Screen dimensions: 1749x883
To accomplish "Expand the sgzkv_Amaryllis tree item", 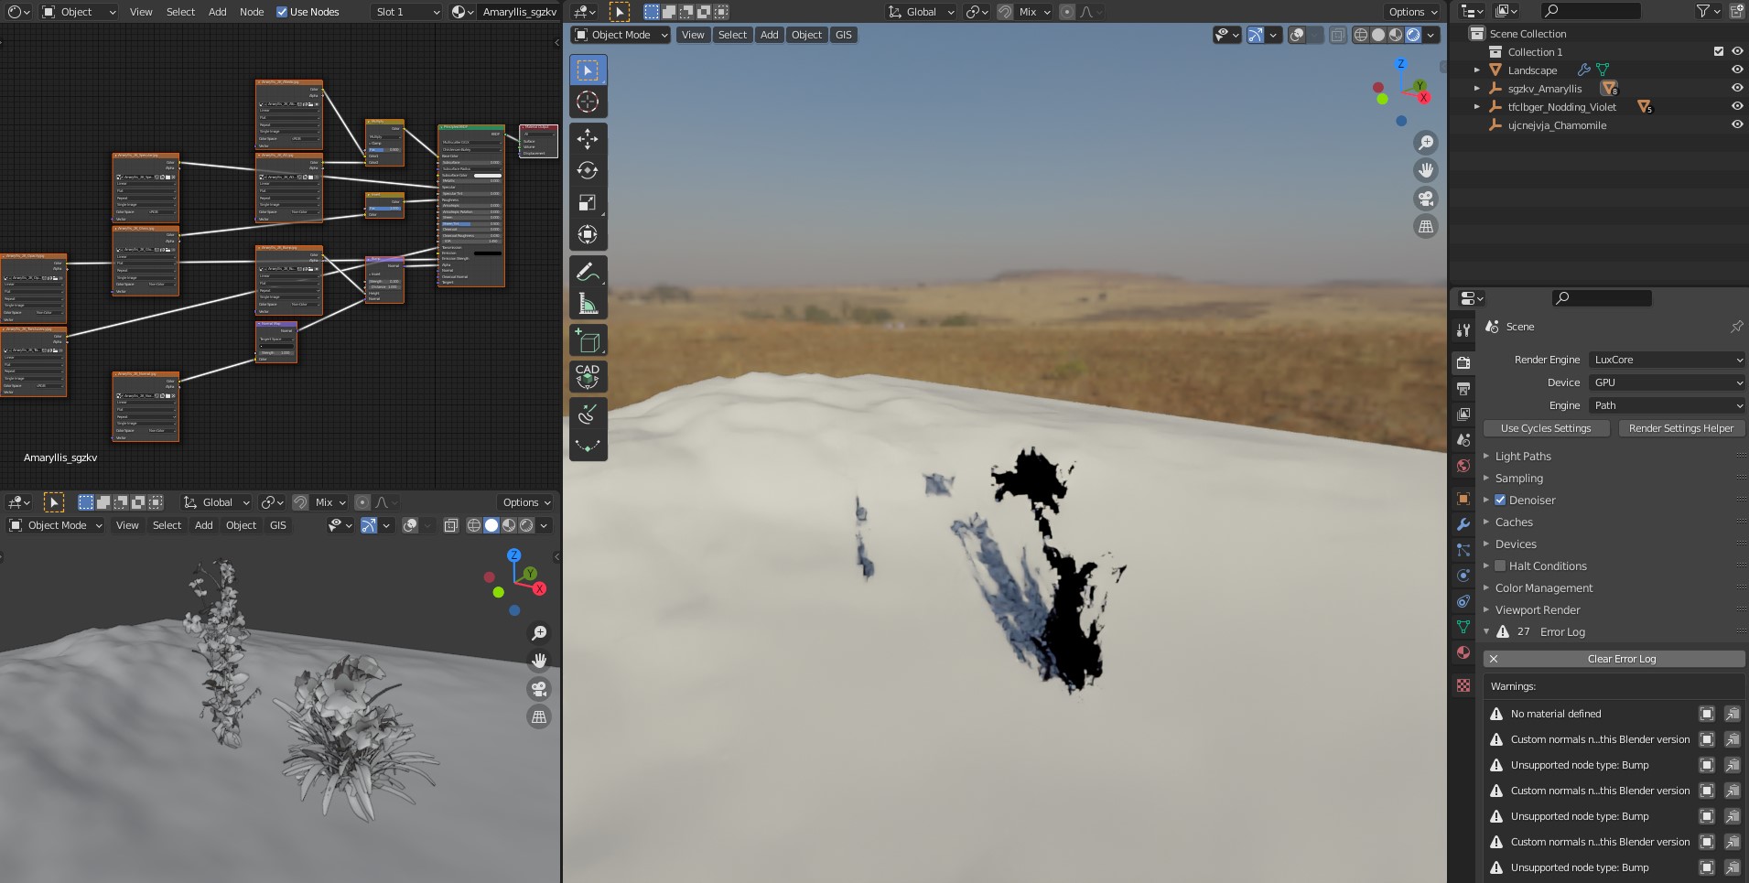I will [x=1476, y=89].
